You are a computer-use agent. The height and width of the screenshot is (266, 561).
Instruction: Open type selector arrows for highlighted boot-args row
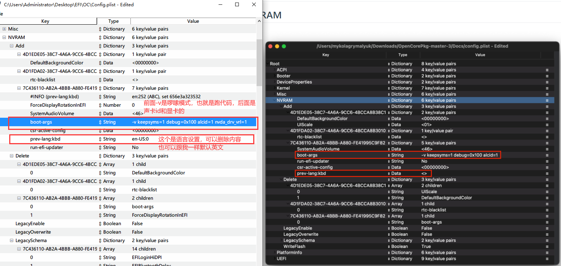[x=100, y=122]
